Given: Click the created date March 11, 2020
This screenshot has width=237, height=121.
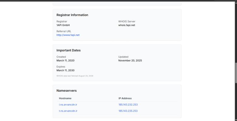Looking at the screenshot, I should [65, 60].
